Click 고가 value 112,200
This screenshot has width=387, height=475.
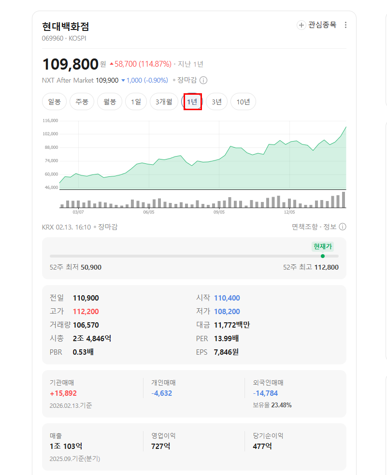click(86, 311)
